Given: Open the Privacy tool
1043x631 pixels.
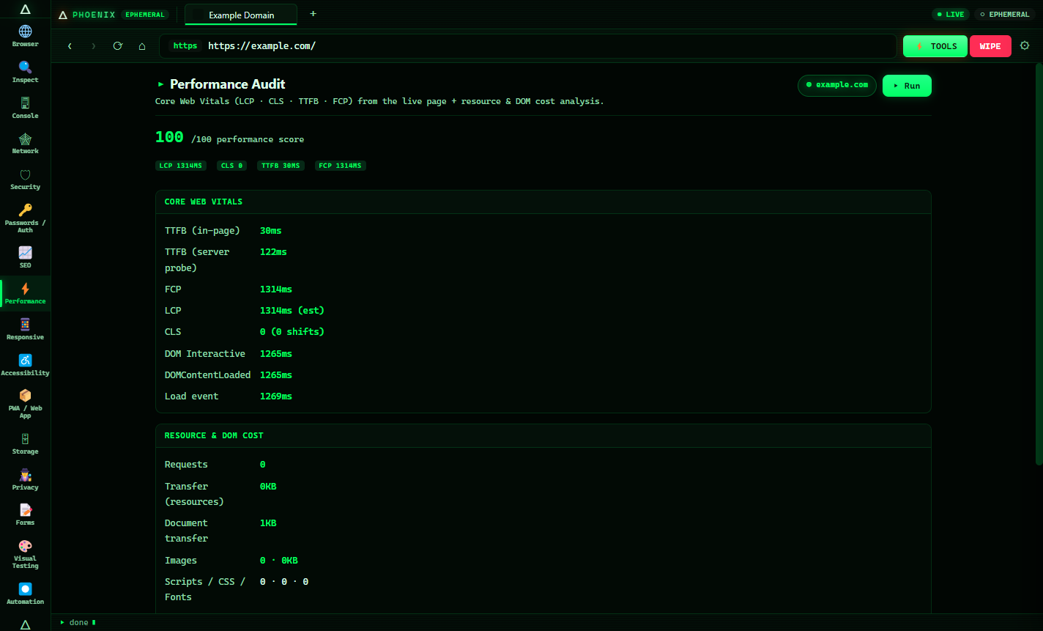Looking at the screenshot, I should coord(25,479).
